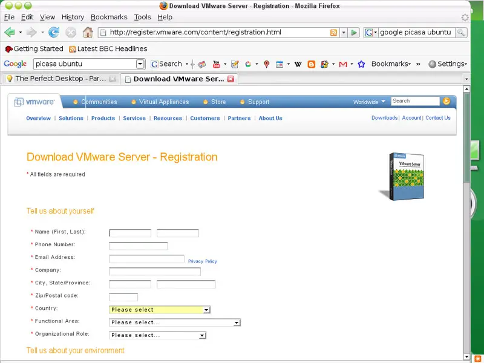Open the View menu
The width and height of the screenshot is (484, 363).
coord(47,17)
